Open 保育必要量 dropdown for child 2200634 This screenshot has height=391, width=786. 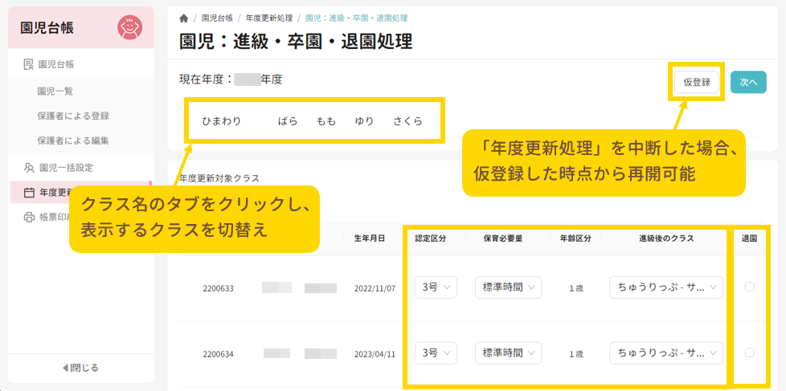click(x=508, y=352)
